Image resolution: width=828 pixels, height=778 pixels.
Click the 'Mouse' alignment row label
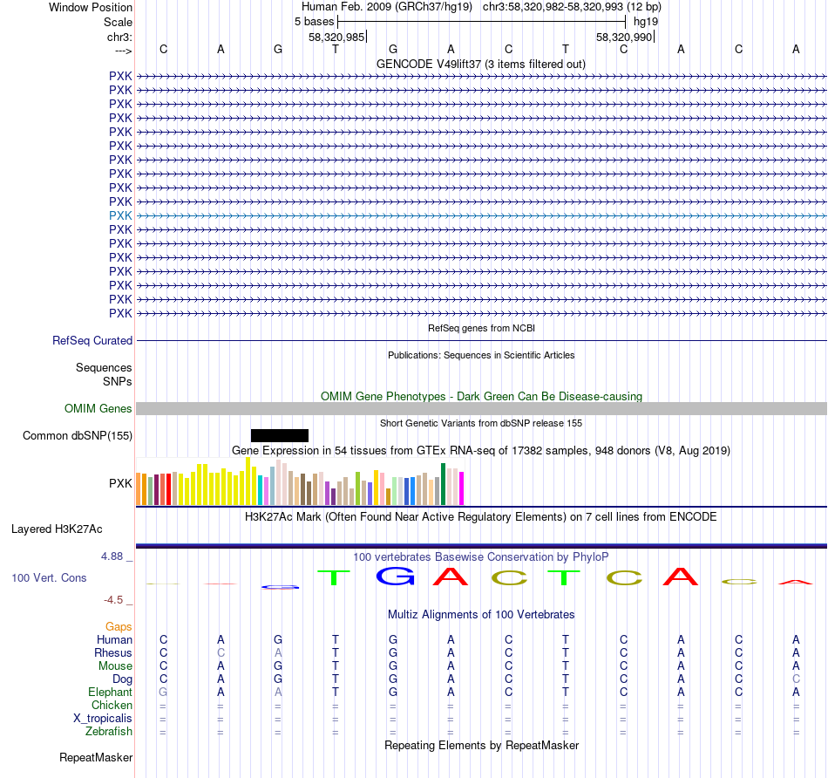(x=115, y=666)
